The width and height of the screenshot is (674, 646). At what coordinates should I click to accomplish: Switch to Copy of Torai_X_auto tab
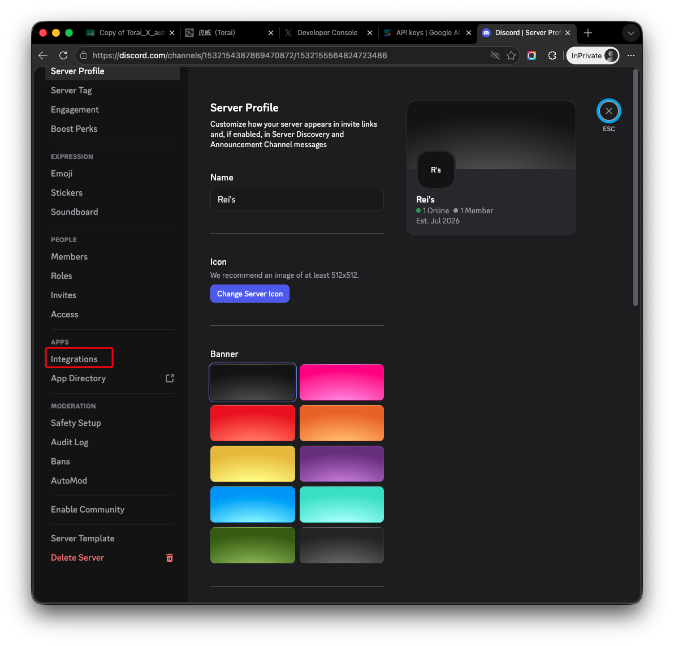tap(132, 33)
